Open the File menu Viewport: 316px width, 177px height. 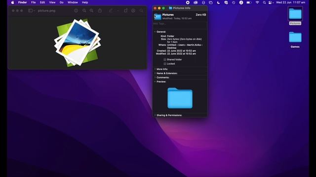click(33, 2)
